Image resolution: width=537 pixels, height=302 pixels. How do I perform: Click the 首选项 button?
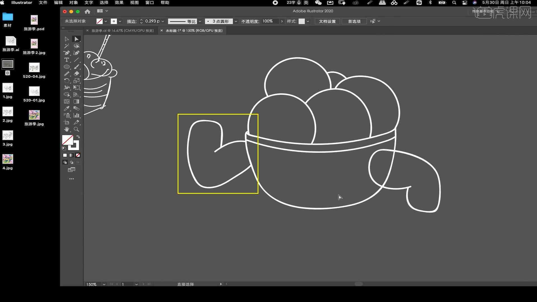[354, 21]
